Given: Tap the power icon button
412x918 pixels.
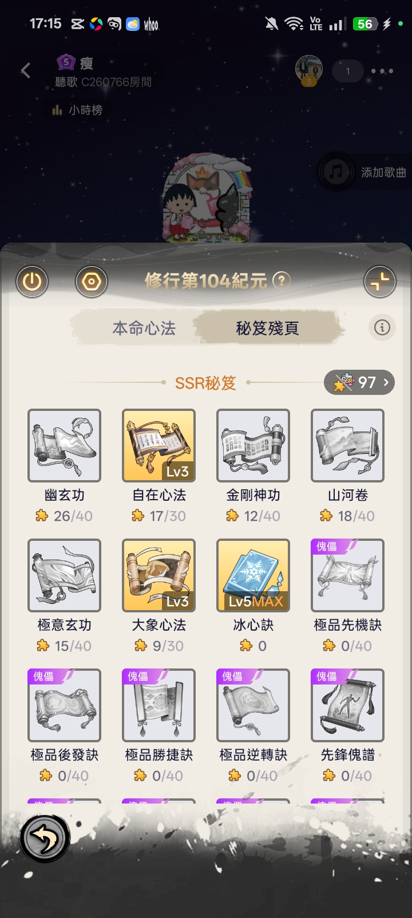Looking at the screenshot, I should coord(31,282).
